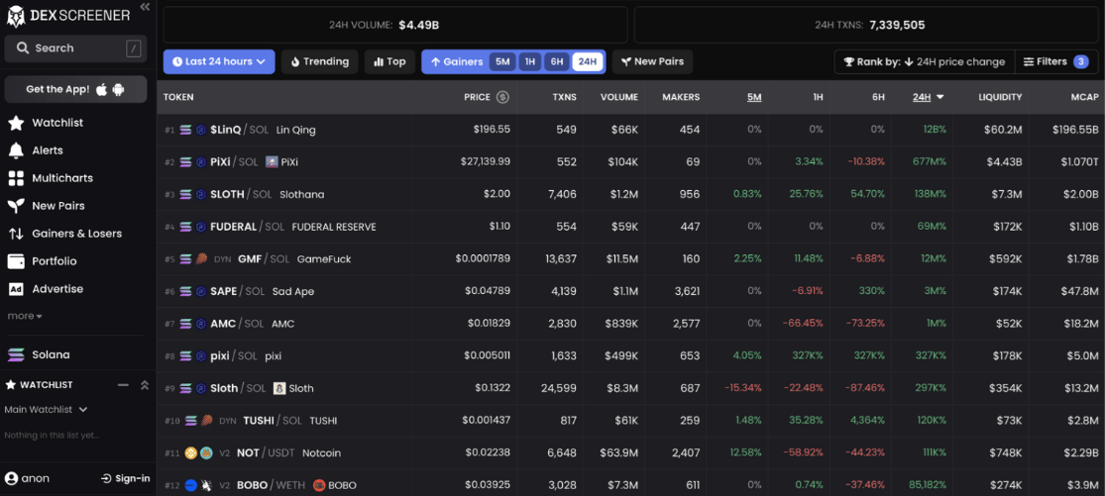This screenshot has height=496, width=1105.
Task: Switch to Gainers tab
Action: (x=457, y=62)
